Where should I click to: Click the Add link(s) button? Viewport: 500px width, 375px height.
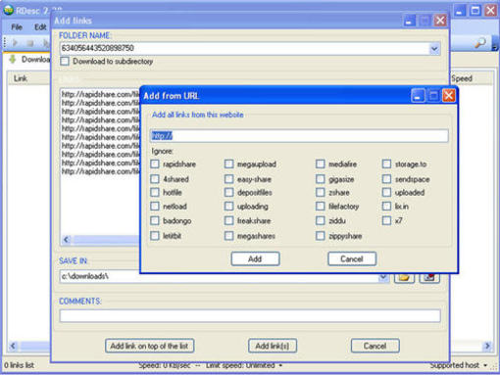click(273, 346)
